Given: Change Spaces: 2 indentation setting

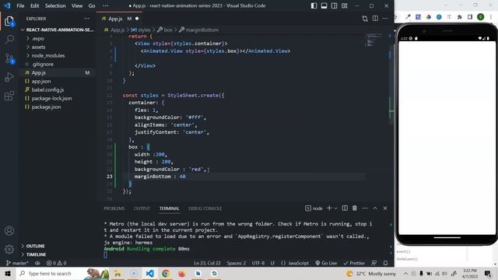Looking at the screenshot, I should 237,263.
